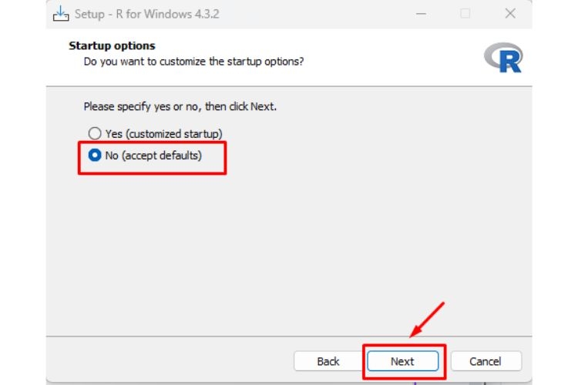The height and width of the screenshot is (385, 578).
Task: Minimize the R setup window
Action: 421,14
